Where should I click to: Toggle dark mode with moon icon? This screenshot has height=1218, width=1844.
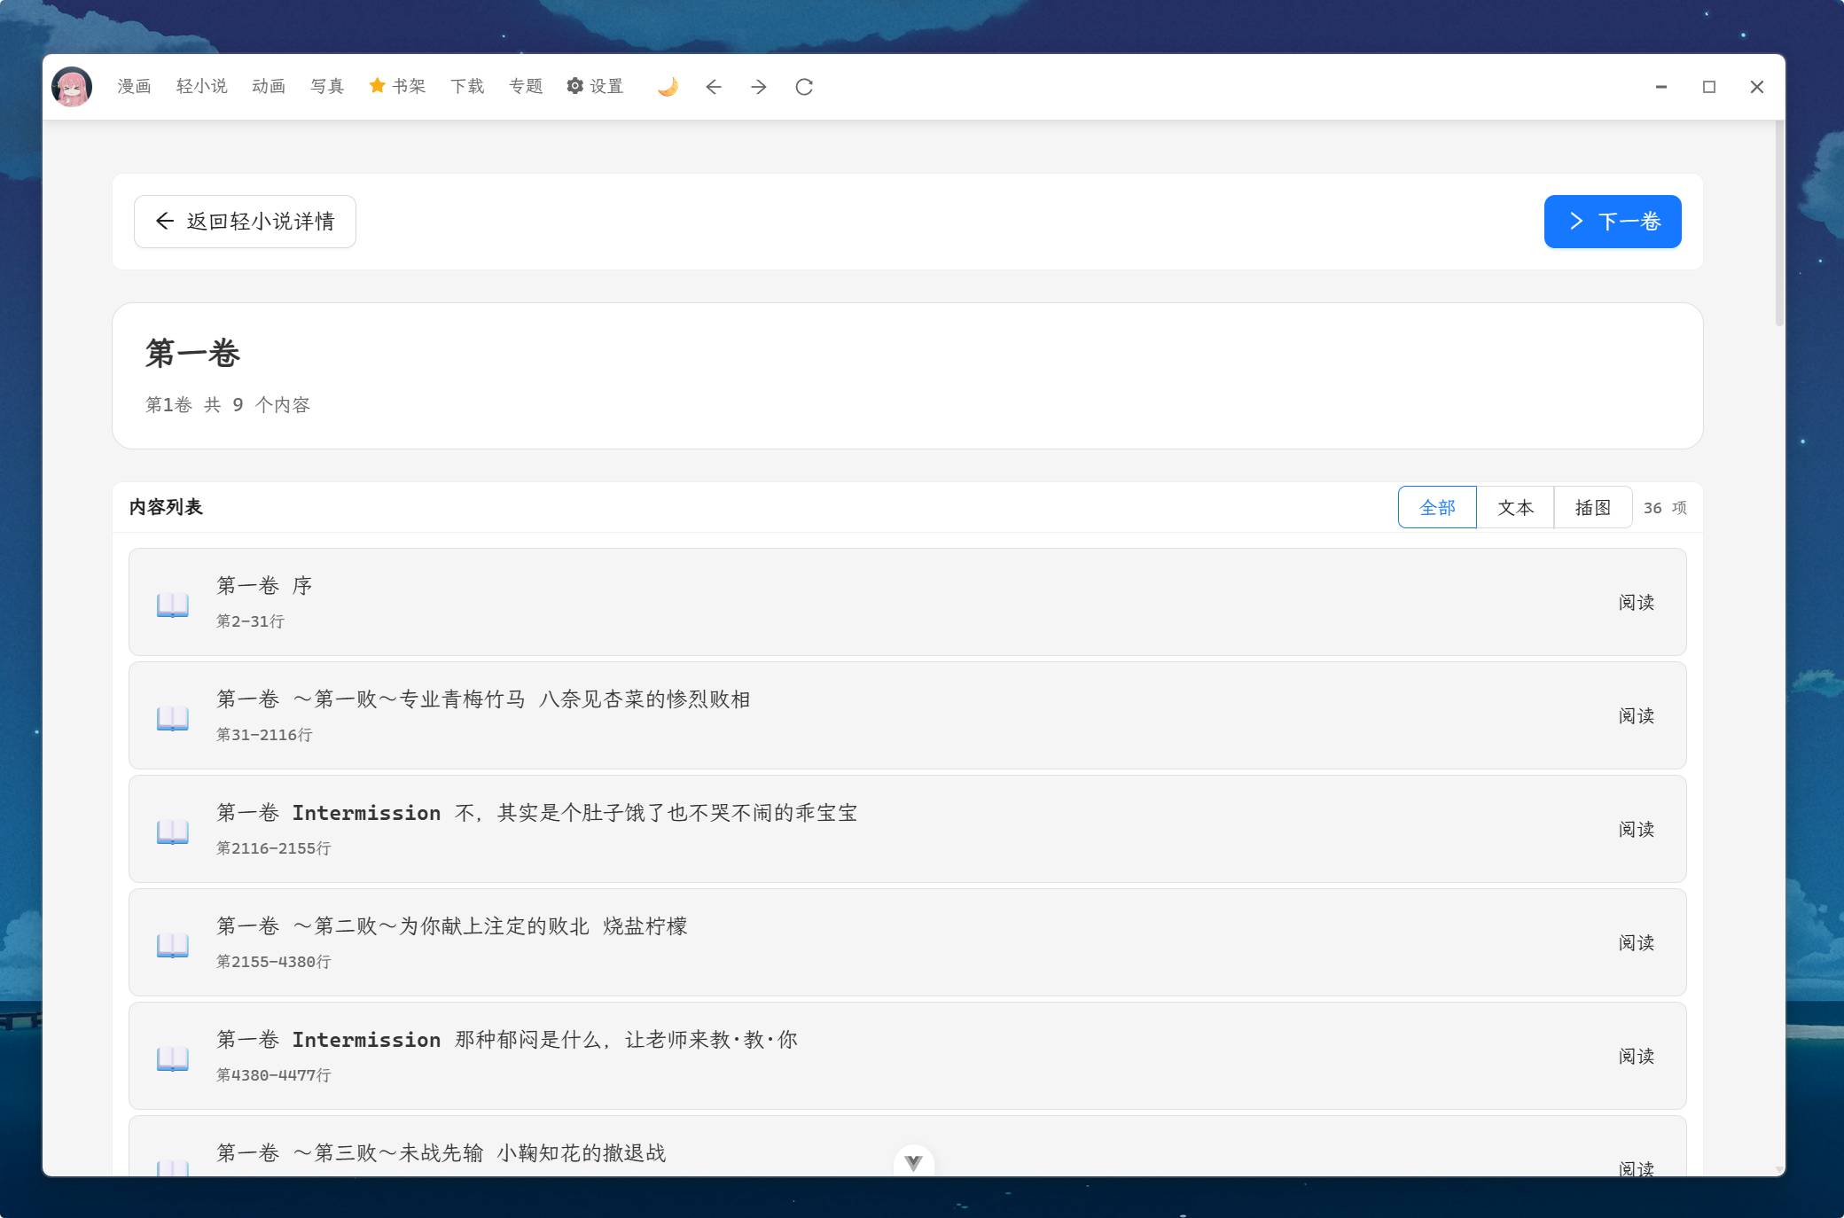point(668,87)
